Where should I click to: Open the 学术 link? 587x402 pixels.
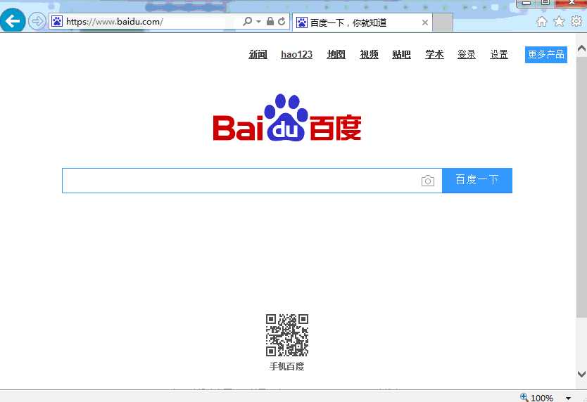(434, 55)
